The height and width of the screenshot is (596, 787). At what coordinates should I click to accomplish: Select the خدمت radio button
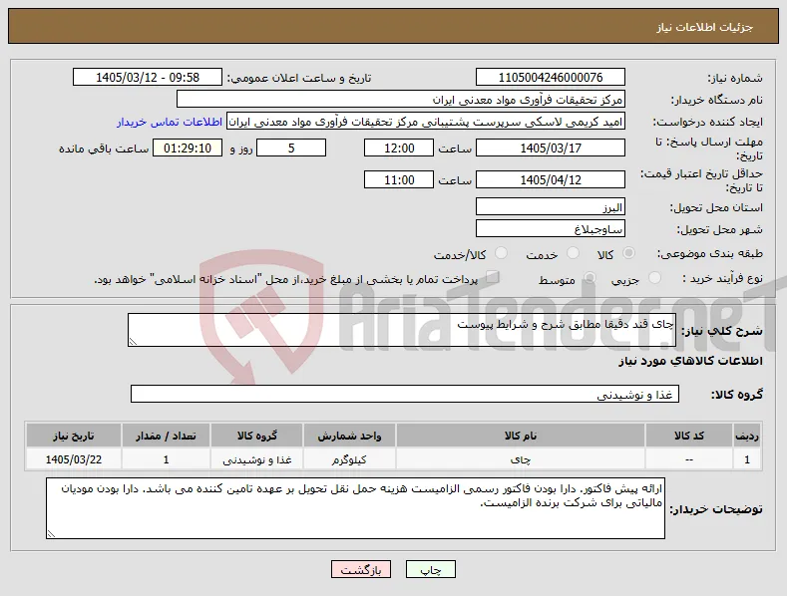click(573, 253)
